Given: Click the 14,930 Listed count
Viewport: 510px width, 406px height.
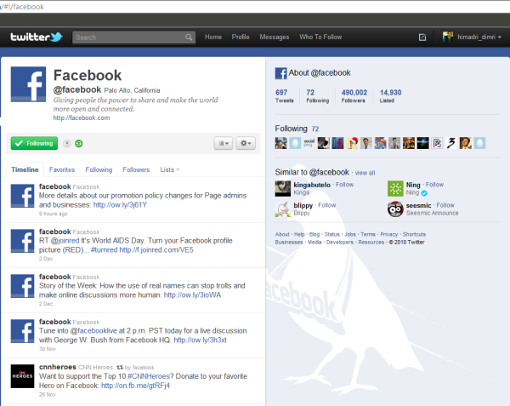Looking at the screenshot, I should [x=390, y=96].
